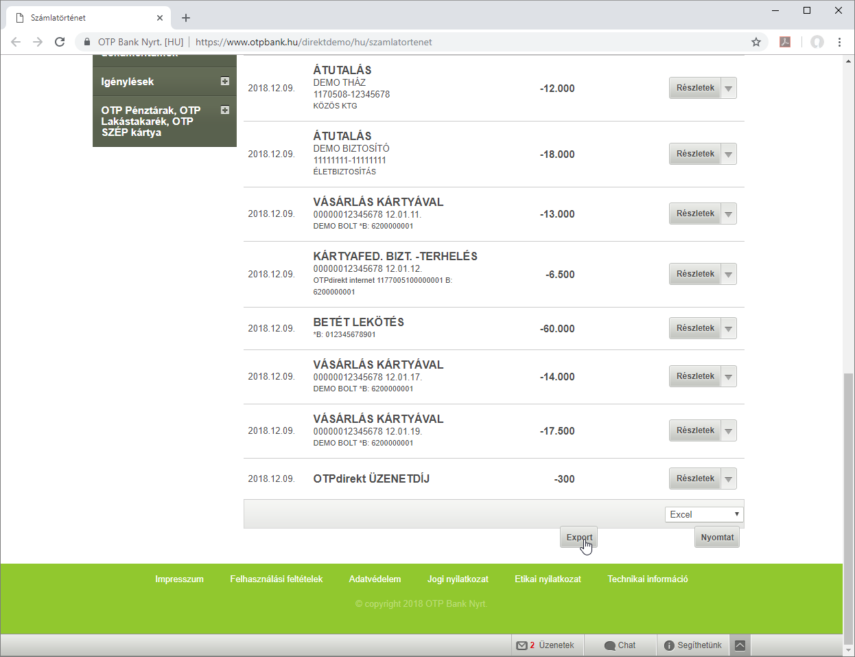
Task: Click Részletek for BETÉT LEKÖTÉS row
Action: click(x=694, y=328)
